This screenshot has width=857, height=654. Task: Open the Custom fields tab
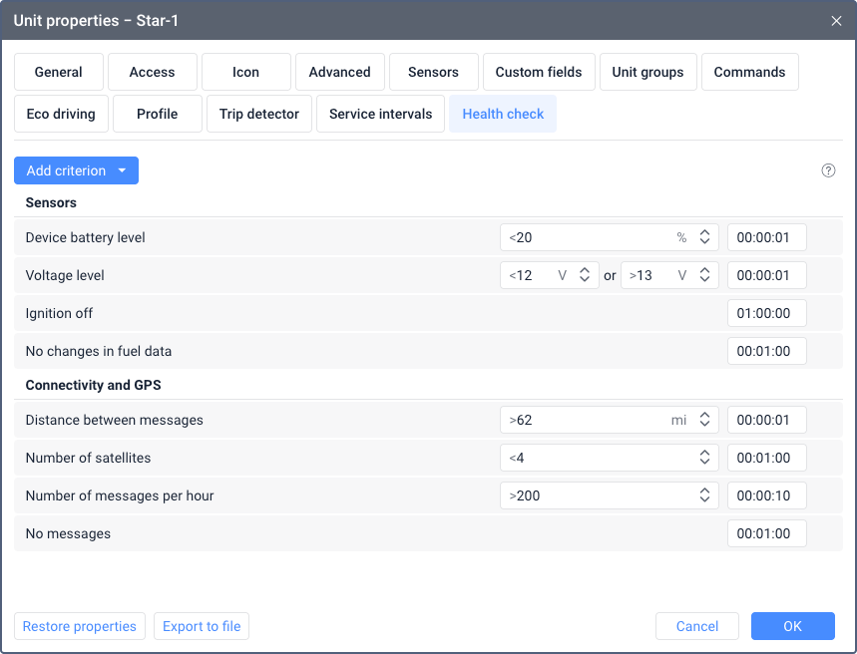click(x=539, y=72)
